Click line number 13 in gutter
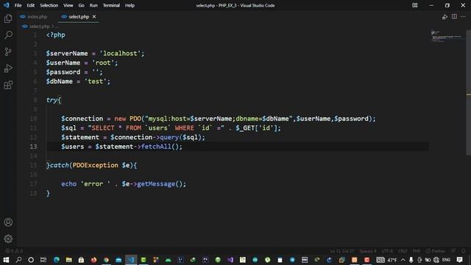 pos(33,146)
